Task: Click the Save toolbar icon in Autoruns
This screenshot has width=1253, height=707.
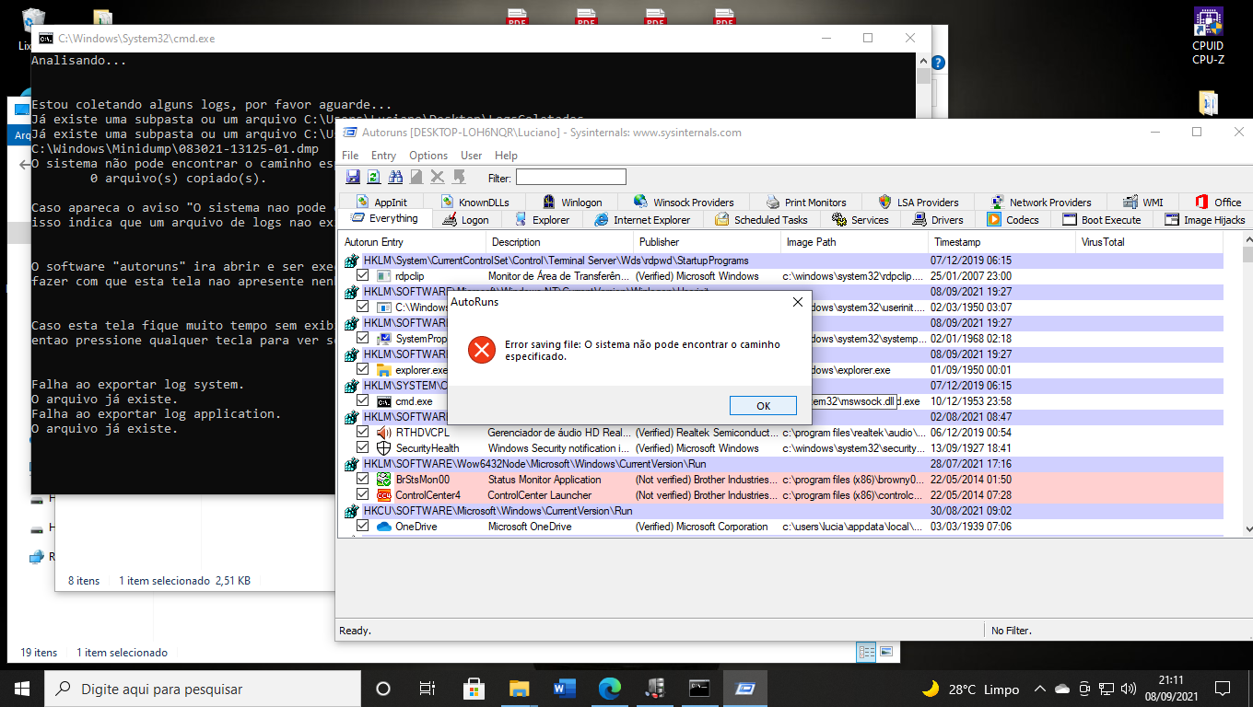Action: click(x=352, y=177)
